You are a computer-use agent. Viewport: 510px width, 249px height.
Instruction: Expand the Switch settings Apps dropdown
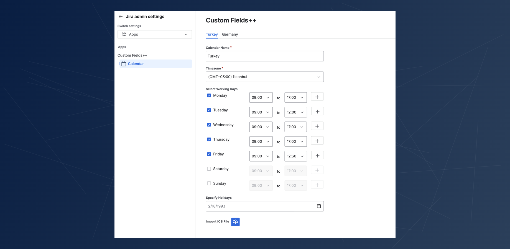tap(155, 34)
